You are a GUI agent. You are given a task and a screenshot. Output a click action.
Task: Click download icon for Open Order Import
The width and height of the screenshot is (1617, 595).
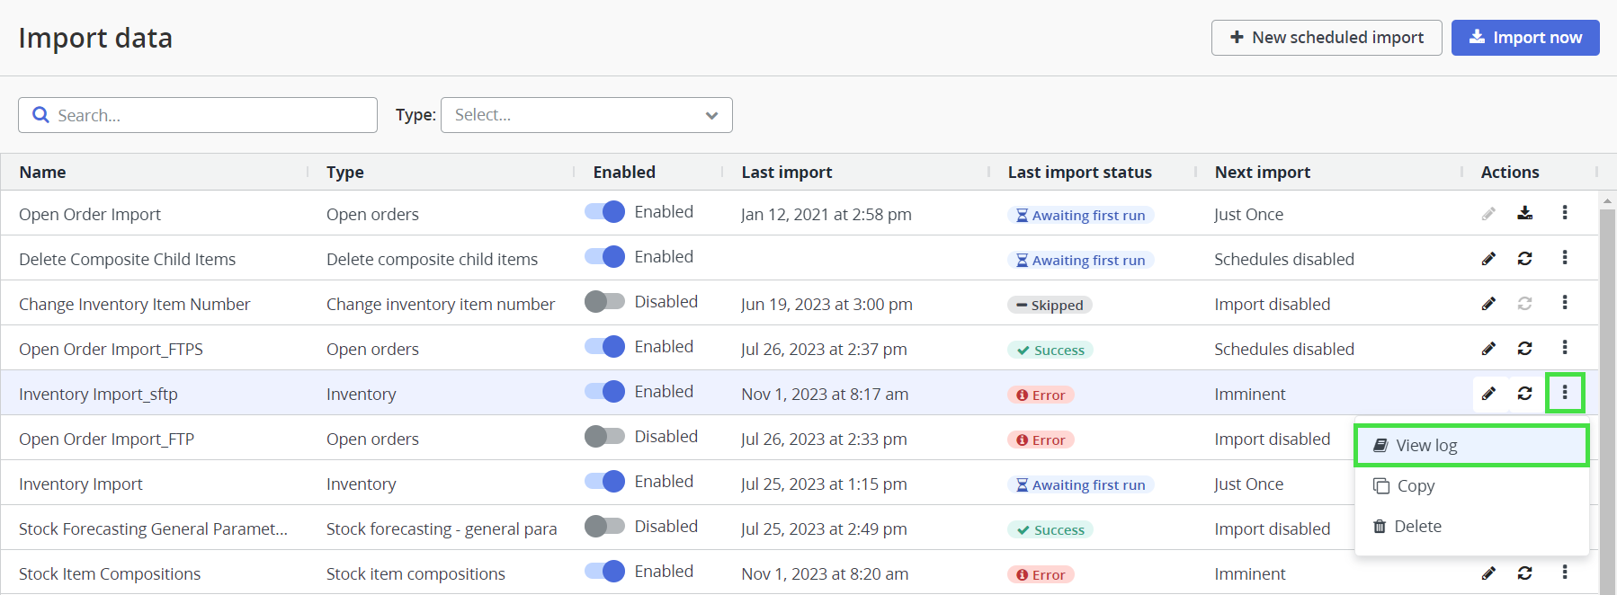point(1524,213)
